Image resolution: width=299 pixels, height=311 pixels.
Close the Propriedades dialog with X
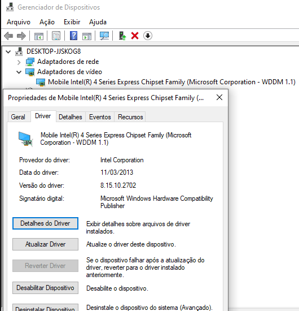pyautogui.click(x=219, y=98)
